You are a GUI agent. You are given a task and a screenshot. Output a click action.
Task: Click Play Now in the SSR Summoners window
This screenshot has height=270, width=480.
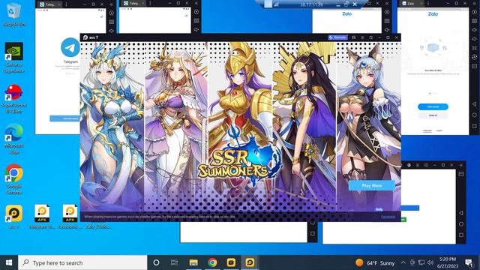pyautogui.click(x=372, y=185)
